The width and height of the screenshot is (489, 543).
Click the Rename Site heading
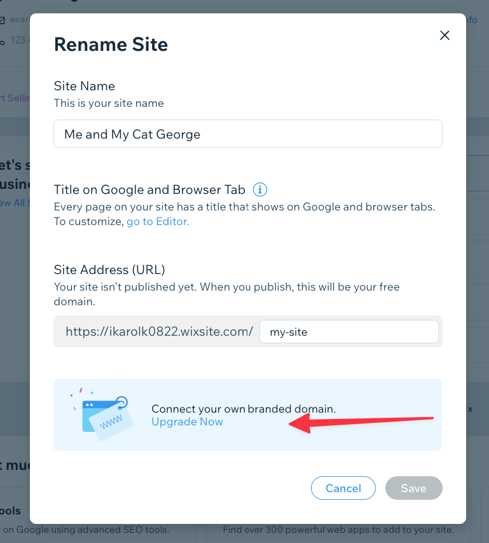pyautogui.click(x=111, y=45)
